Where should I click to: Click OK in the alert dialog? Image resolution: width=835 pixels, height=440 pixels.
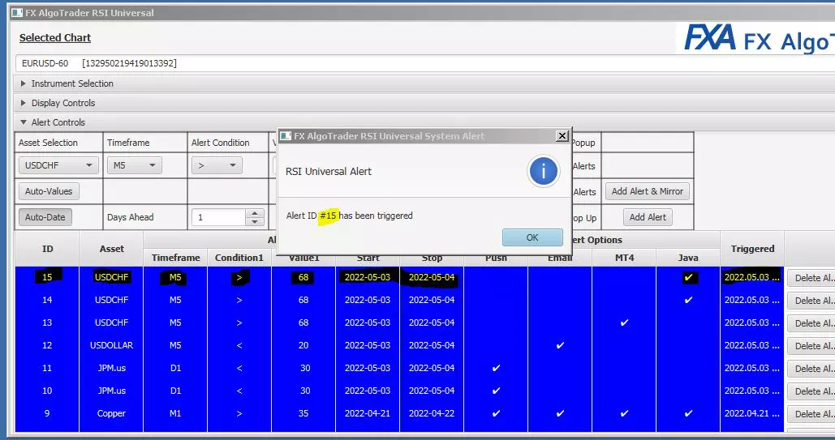(532, 237)
